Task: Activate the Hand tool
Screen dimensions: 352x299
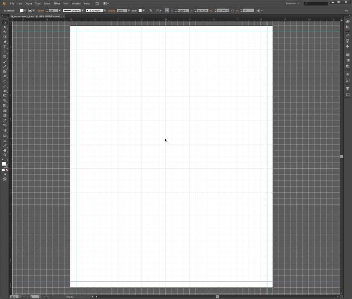Action: click(x=5, y=150)
